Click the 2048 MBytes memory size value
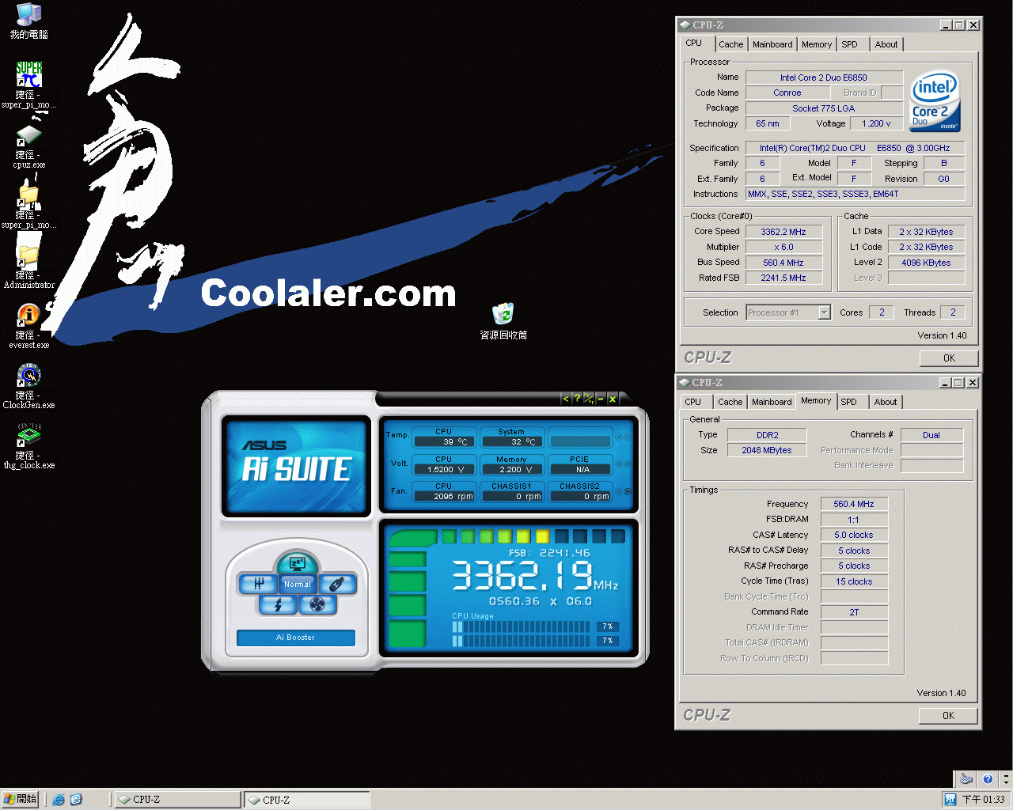Image resolution: width=1013 pixels, height=810 pixels. pyautogui.click(x=767, y=450)
